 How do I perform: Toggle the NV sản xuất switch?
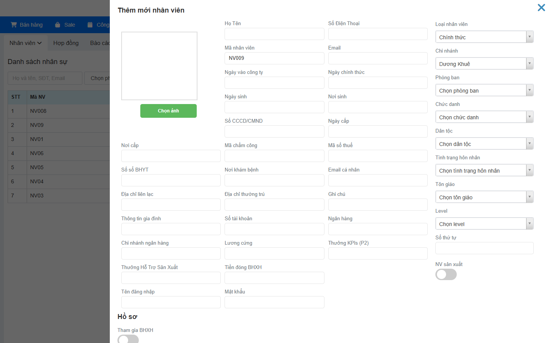[446, 274]
